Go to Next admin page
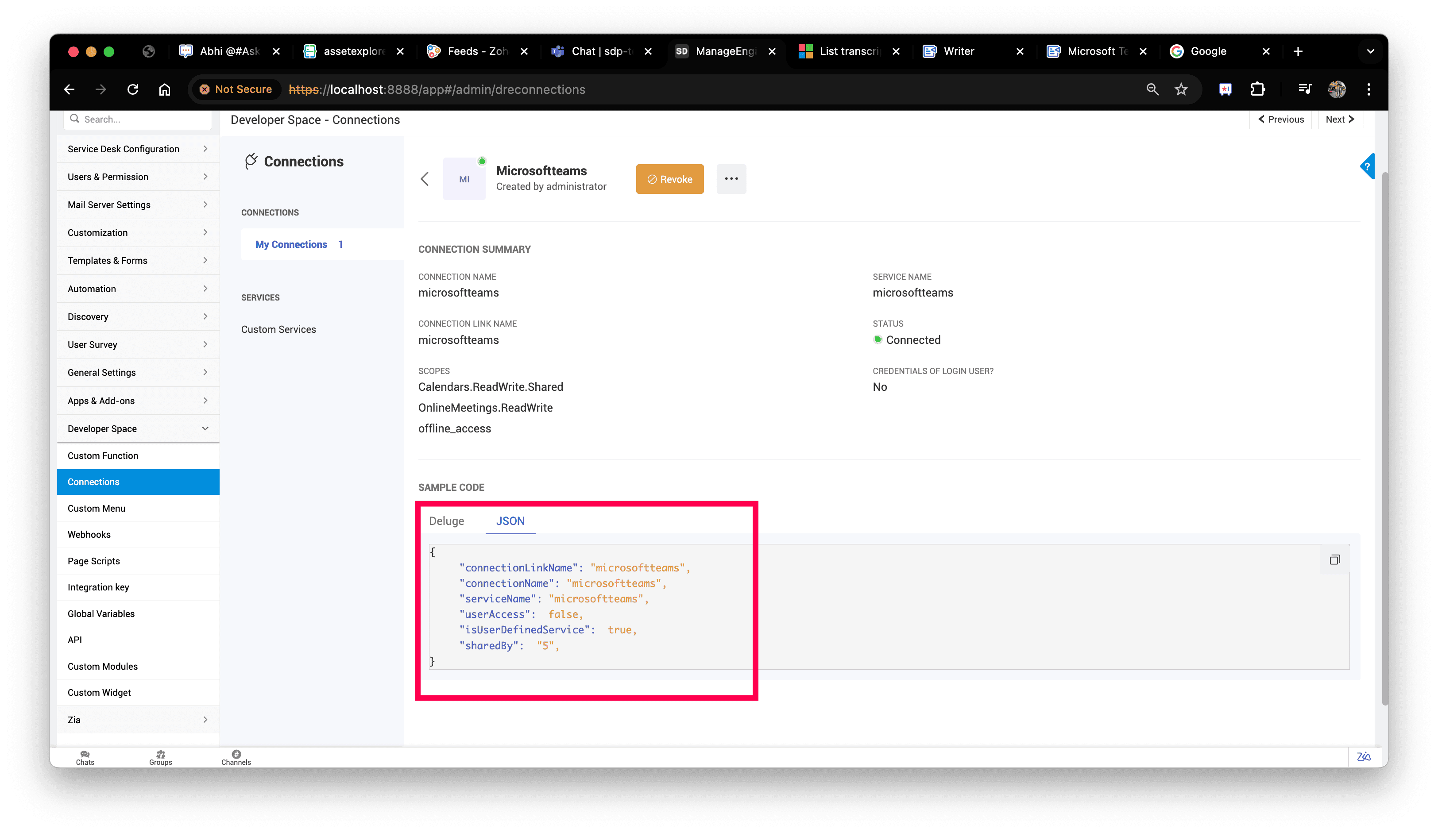 coord(1340,119)
